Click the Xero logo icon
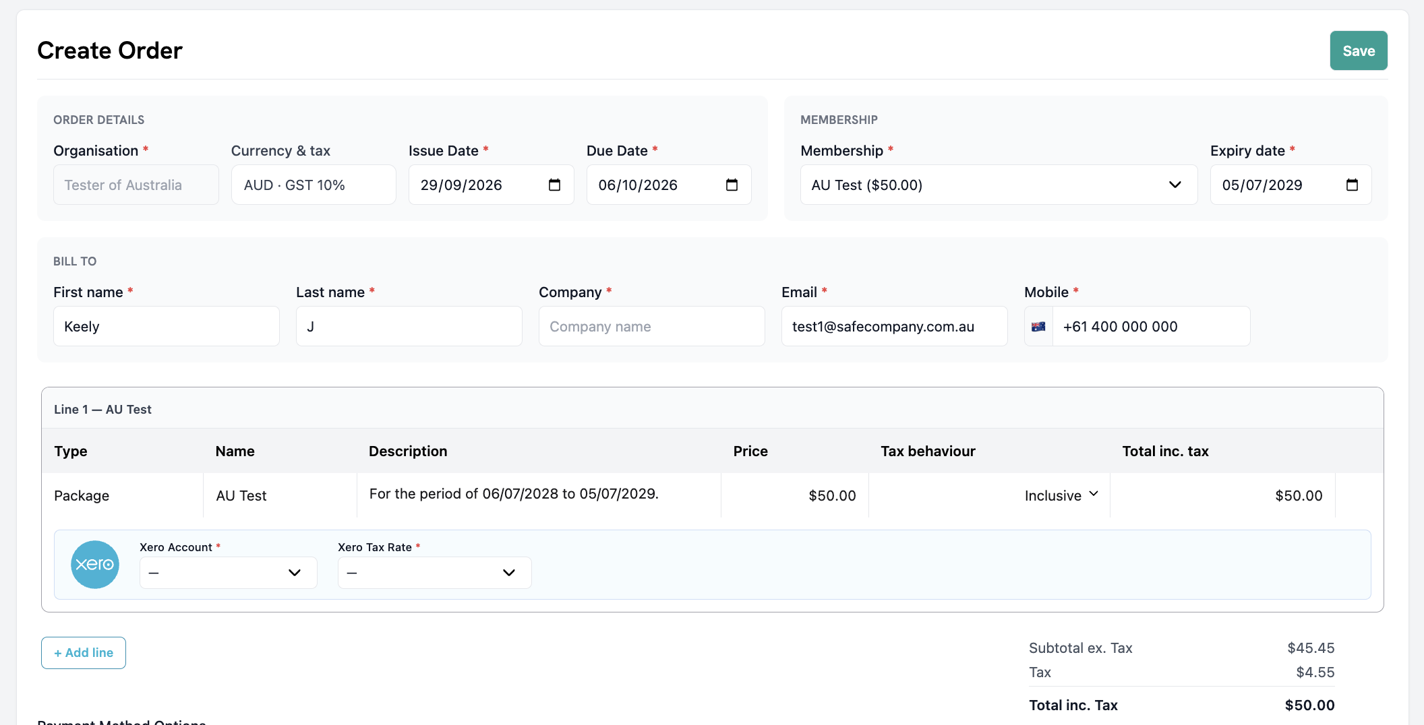The height and width of the screenshot is (725, 1424). [x=95, y=565]
